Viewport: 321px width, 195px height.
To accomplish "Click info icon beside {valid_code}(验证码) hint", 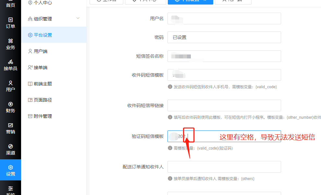I will [x=170, y=148].
